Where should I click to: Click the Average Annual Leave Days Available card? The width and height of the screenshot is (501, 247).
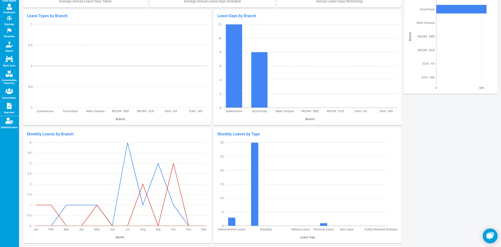click(x=212, y=2)
